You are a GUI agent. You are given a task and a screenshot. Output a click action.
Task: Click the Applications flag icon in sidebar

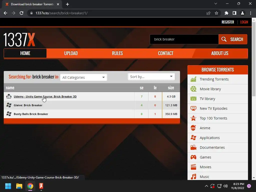[193, 138]
